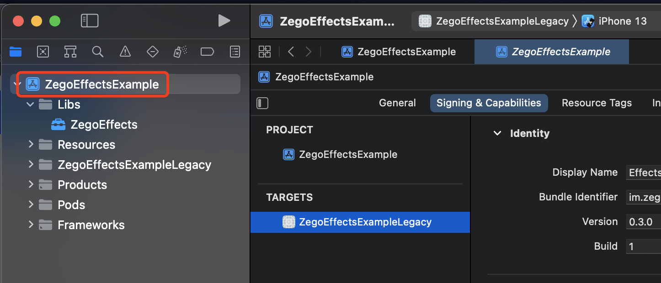Open the Find navigator magnifier icon

click(98, 52)
